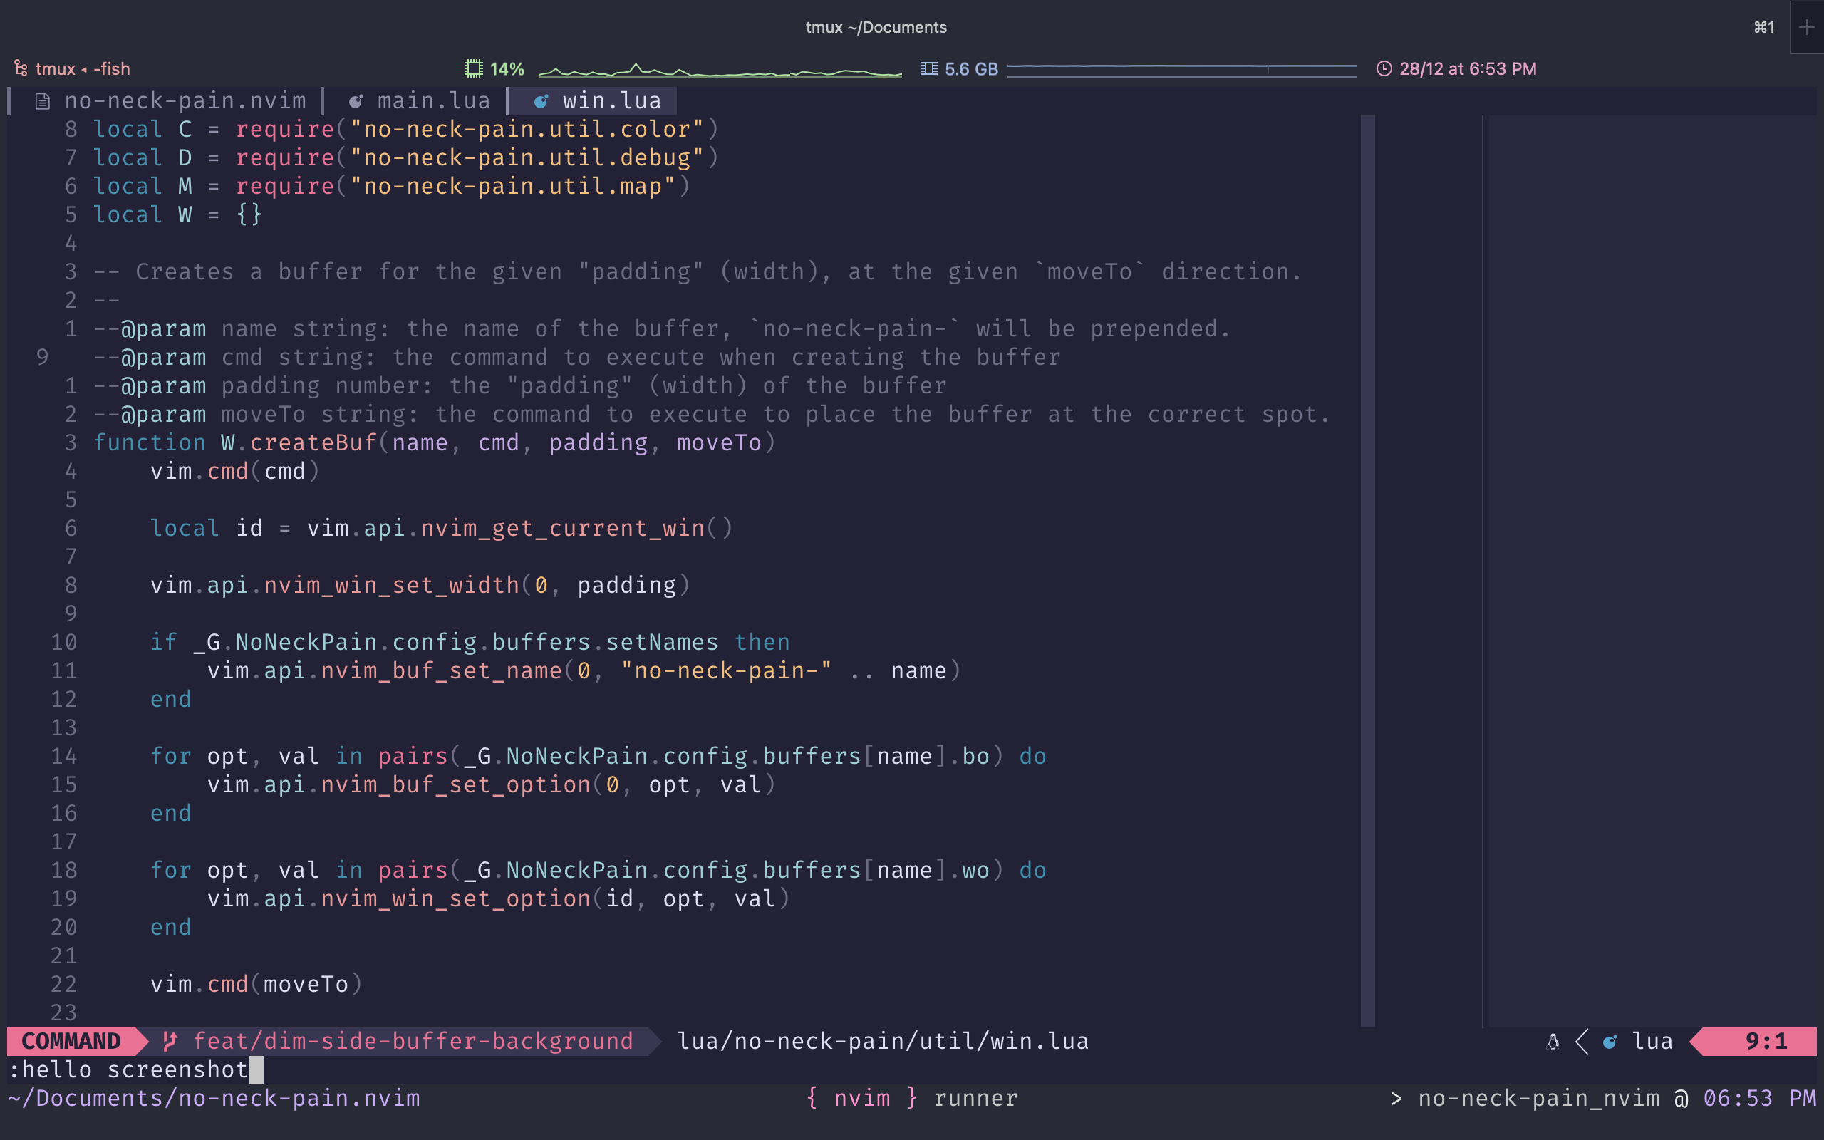Click the Lua filetype icon near the 9:1 indicator
This screenshot has width=1824, height=1140.
(x=1610, y=1041)
